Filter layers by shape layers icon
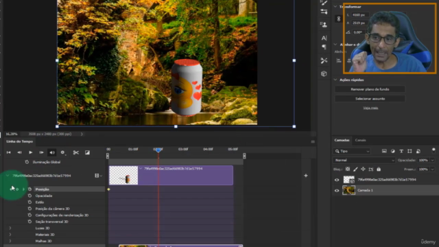 [410, 151]
